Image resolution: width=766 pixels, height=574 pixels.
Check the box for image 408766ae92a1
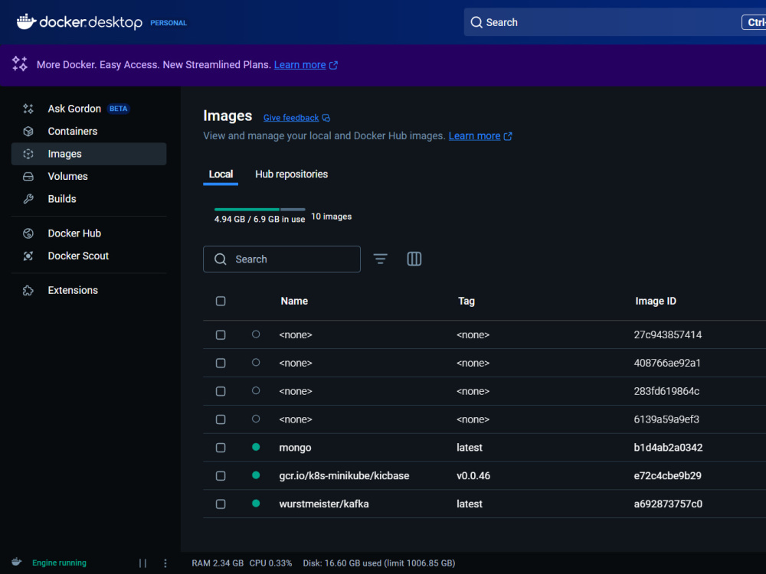(221, 363)
